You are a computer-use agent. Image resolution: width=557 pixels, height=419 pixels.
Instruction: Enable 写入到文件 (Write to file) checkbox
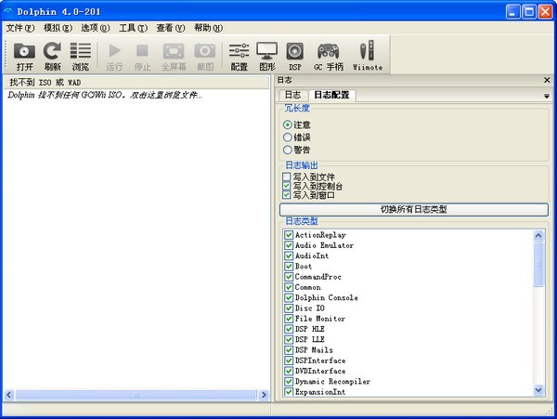tap(288, 177)
